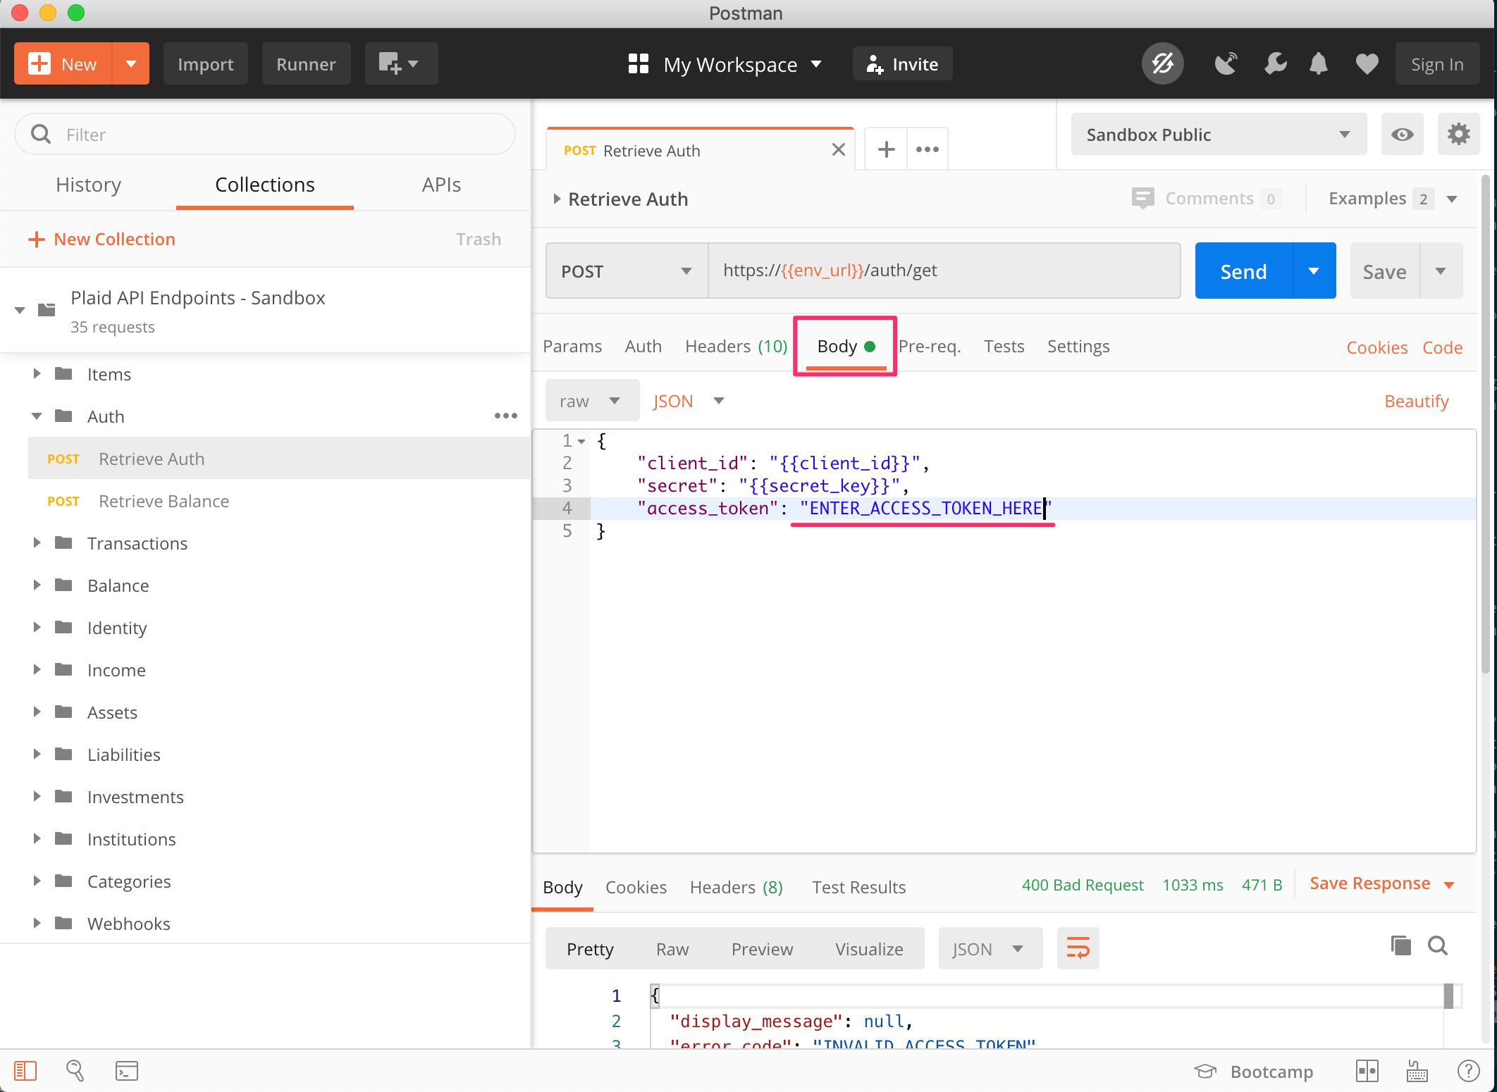Open the Send button dropdown arrow
The height and width of the screenshot is (1092, 1497).
tap(1314, 271)
